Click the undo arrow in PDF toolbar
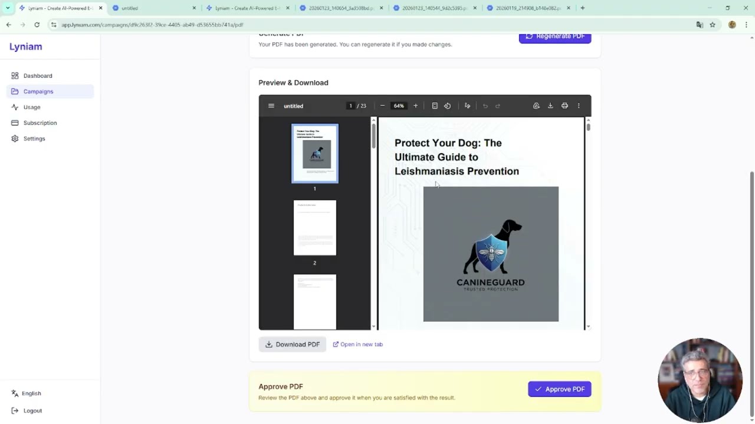Viewport: 755px width, 424px height. 485,106
